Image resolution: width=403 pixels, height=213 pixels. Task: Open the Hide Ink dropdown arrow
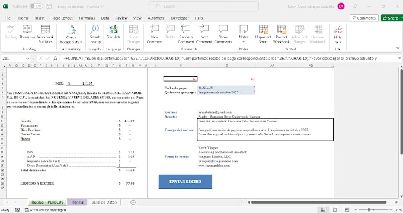pyautogui.click(x=341, y=42)
